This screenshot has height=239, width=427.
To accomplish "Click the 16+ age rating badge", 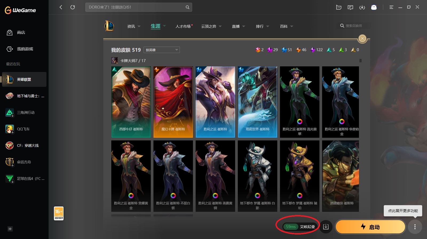I will point(59,213).
